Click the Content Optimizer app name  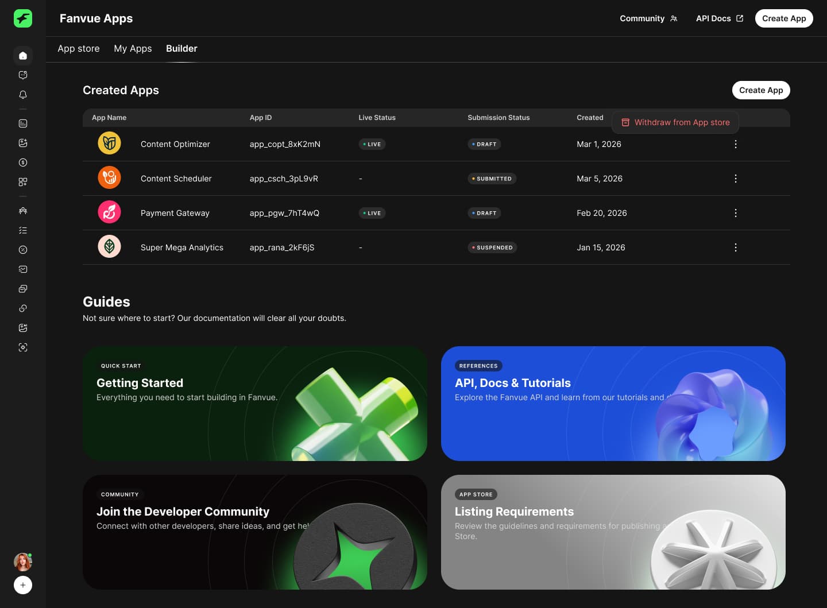click(x=175, y=144)
